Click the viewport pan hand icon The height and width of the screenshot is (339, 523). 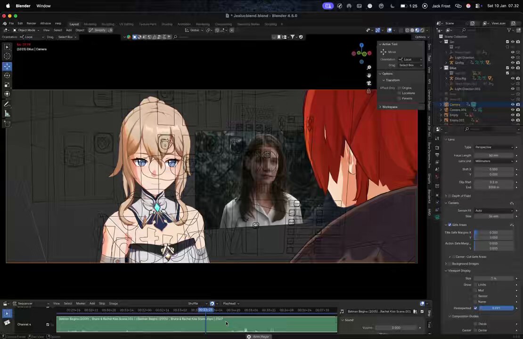point(369,75)
